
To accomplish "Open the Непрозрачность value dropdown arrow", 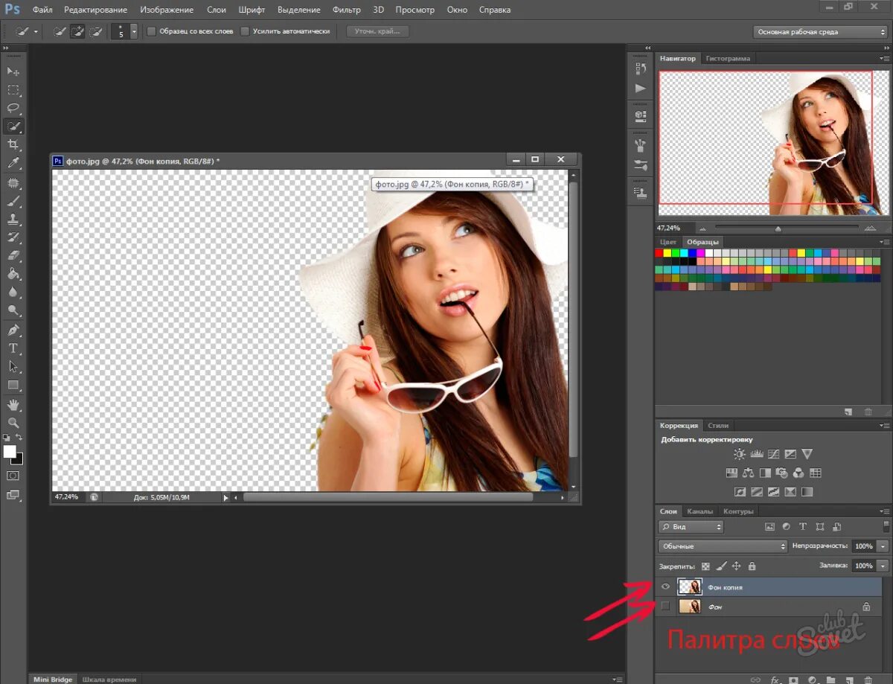I will click(883, 546).
